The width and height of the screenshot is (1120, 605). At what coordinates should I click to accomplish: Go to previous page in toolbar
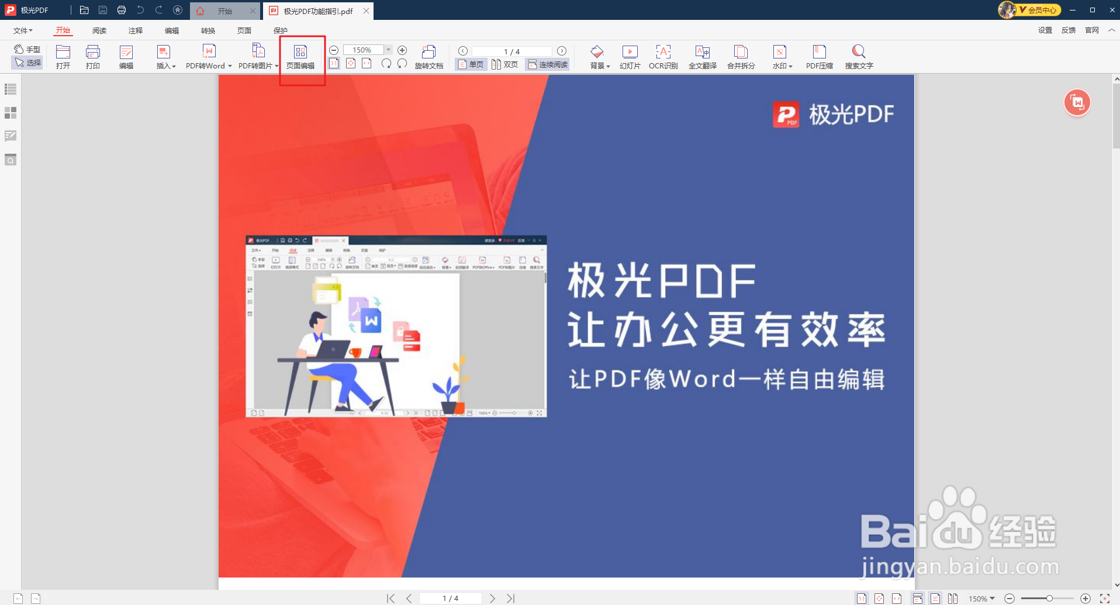[x=462, y=51]
